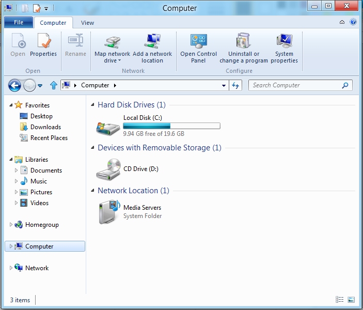The image size is (363, 310).
Task: Click Uninstall or change a program
Action: [x=244, y=48]
